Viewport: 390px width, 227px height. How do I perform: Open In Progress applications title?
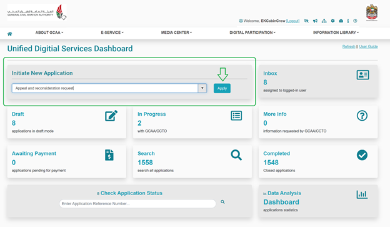(152, 114)
